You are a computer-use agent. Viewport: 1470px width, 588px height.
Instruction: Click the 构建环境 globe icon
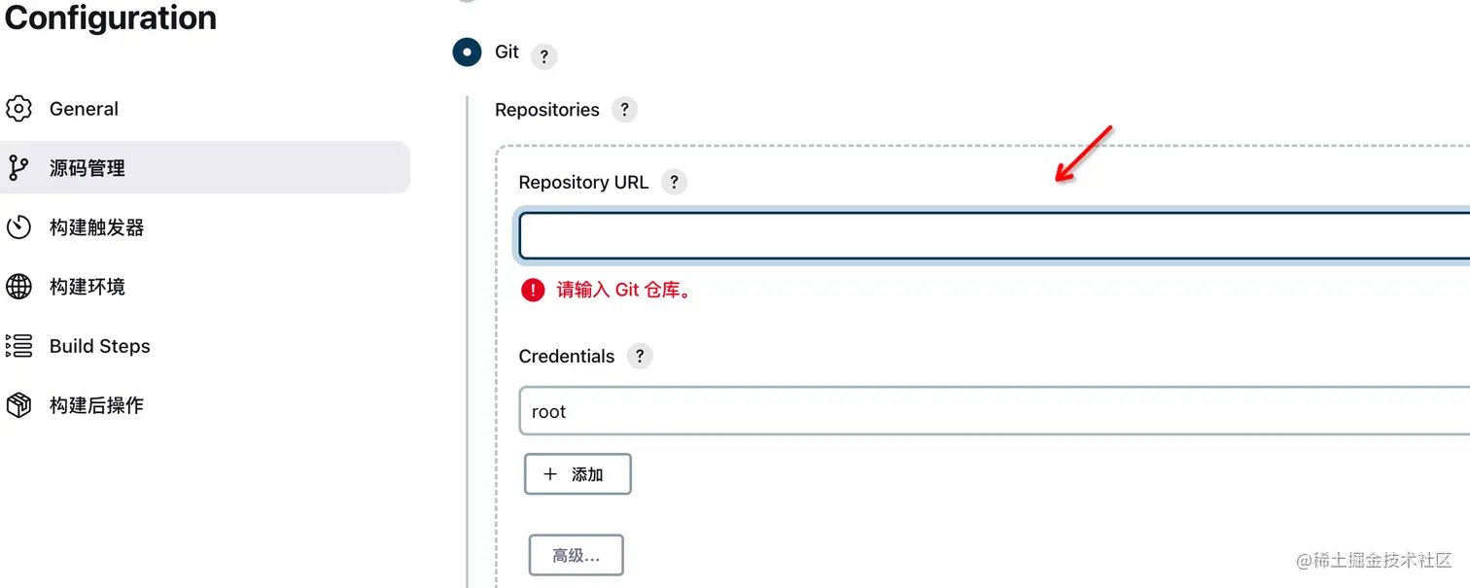[x=18, y=287]
